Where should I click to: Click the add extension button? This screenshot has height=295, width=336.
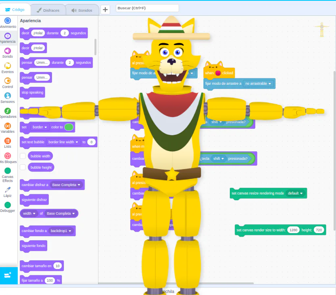pyautogui.click(x=8, y=275)
